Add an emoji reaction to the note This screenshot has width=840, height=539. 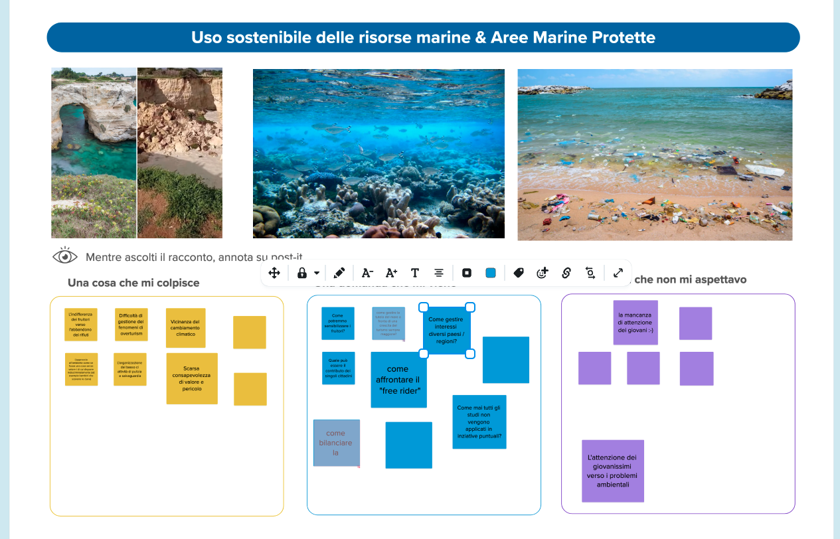click(x=543, y=273)
